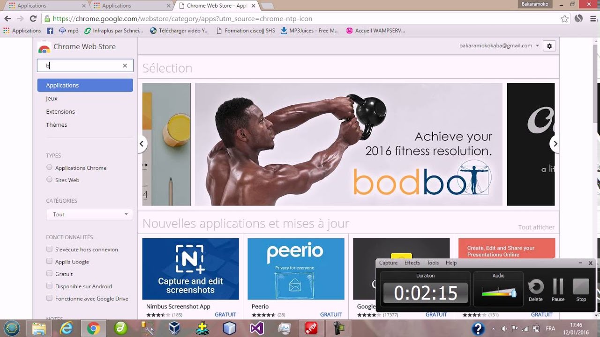This screenshot has width=600, height=337.
Task: Enable the Applis Google filter
Action: coord(49,261)
